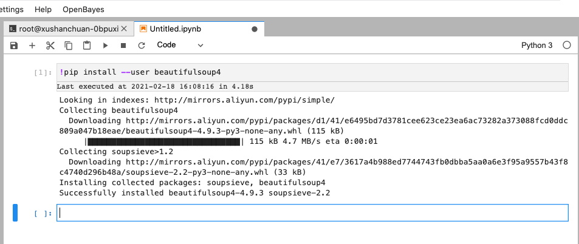Image resolution: width=579 pixels, height=244 pixels.
Task: Insert a new cell with plus icon
Action: click(x=32, y=46)
